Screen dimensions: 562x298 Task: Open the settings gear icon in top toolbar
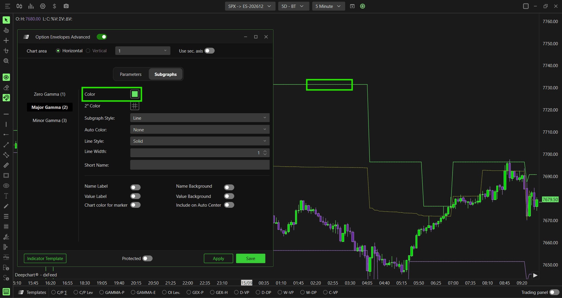pos(43,6)
